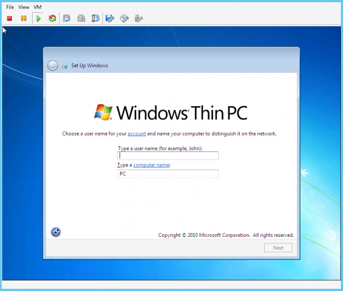Click the floppy disk toolbar icon

click(x=110, y=18)
